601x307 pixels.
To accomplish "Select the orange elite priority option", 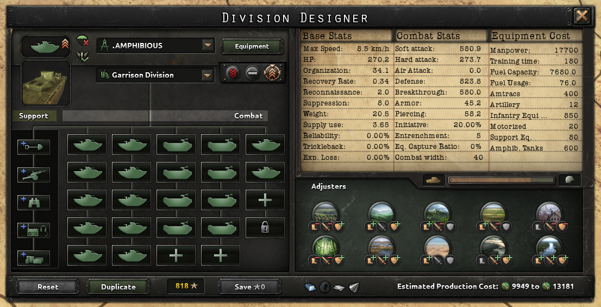I will click(x=272, y=73).
